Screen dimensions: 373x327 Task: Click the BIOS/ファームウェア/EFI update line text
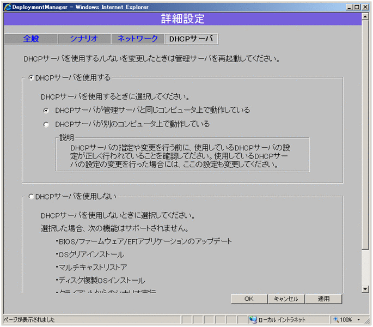click(144, 241)
